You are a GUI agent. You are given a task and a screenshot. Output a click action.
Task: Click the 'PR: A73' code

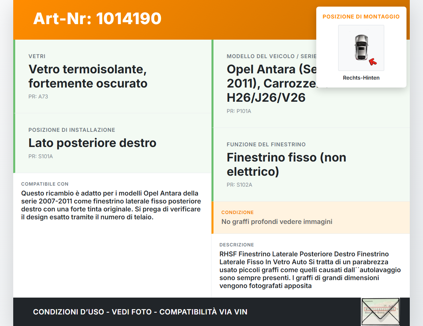pyautogui.click(x=38, y=96)
